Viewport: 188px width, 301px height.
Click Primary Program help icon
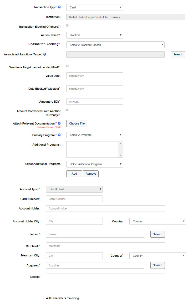tap(59, 135)
